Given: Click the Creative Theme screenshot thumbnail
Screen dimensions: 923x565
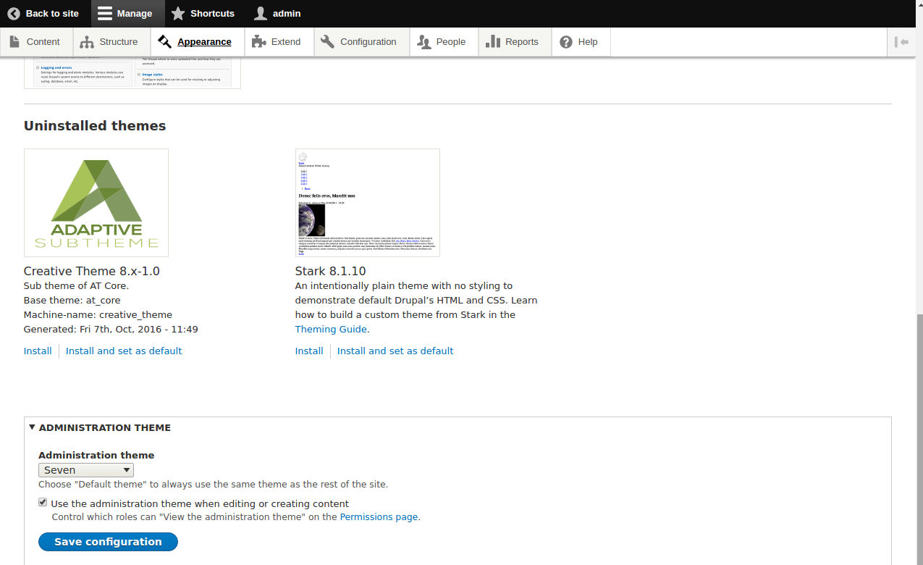Looking at the screenshot, I should point(96,203).
